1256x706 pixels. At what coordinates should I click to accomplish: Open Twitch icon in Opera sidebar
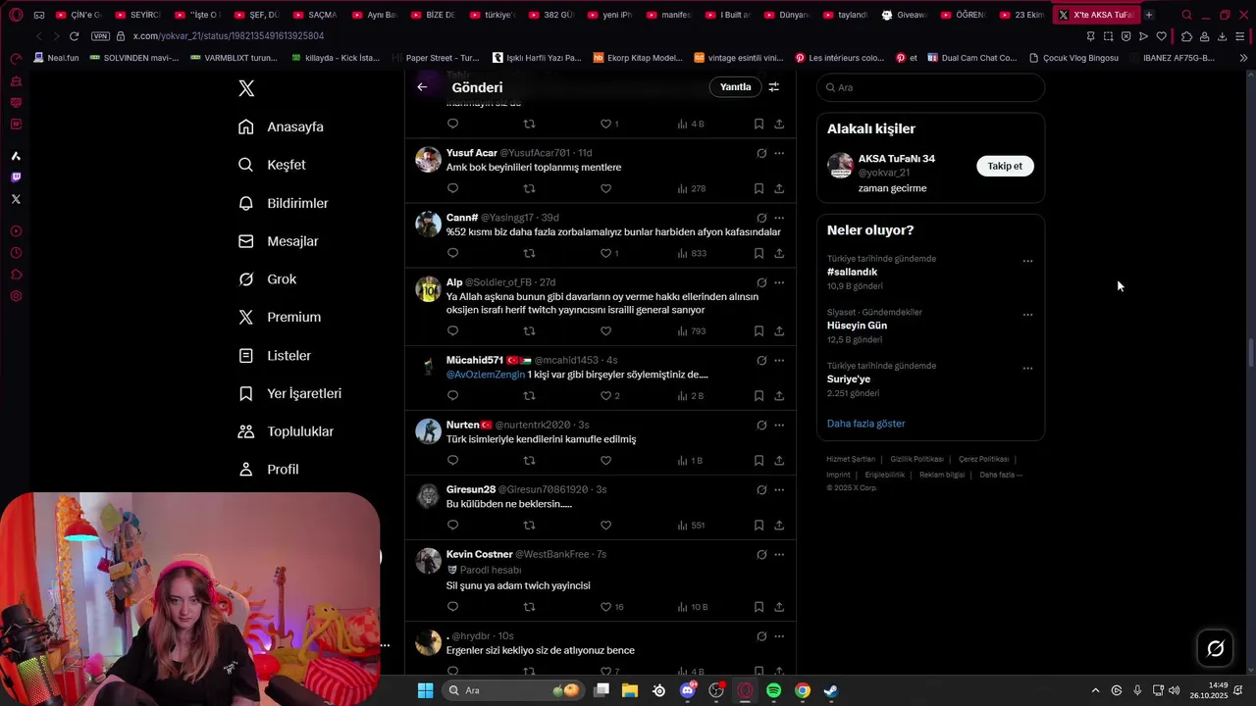click(x=16, y=177)
